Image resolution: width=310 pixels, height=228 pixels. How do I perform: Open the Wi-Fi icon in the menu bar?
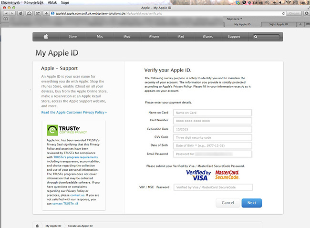pyautogui.click(x=289, y=2)
